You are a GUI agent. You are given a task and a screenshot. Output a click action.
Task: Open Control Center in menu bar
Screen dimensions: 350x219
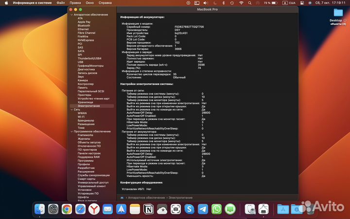[x=302, y=3]
